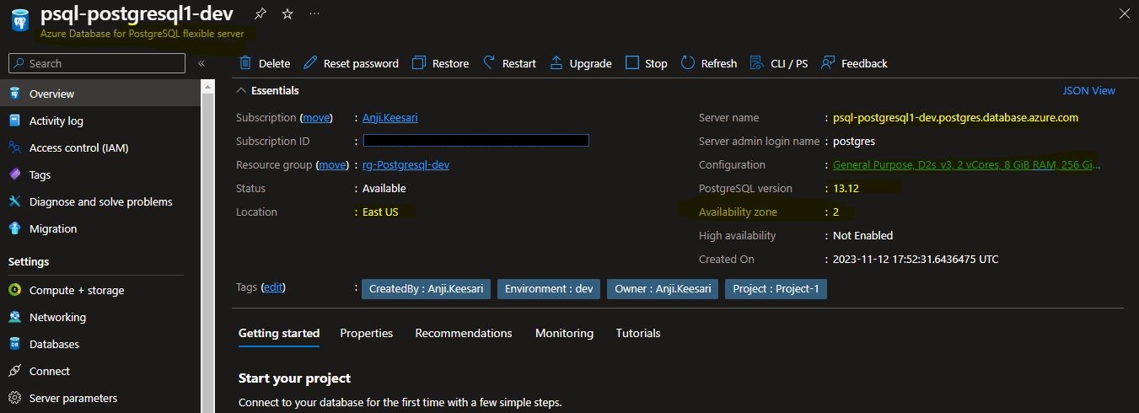Select the server name postgres.database.azure.com text
Screen dimensions: 1139x413
click(955, 117)
